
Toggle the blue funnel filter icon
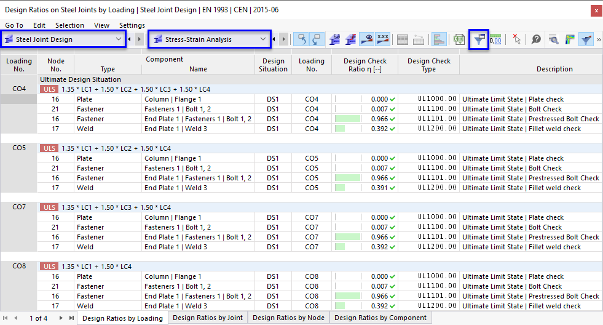coord(586,39)
